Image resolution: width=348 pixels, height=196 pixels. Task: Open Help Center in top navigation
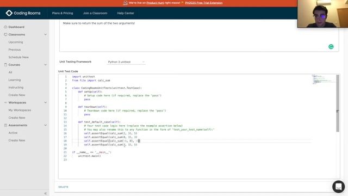point(126,13)
